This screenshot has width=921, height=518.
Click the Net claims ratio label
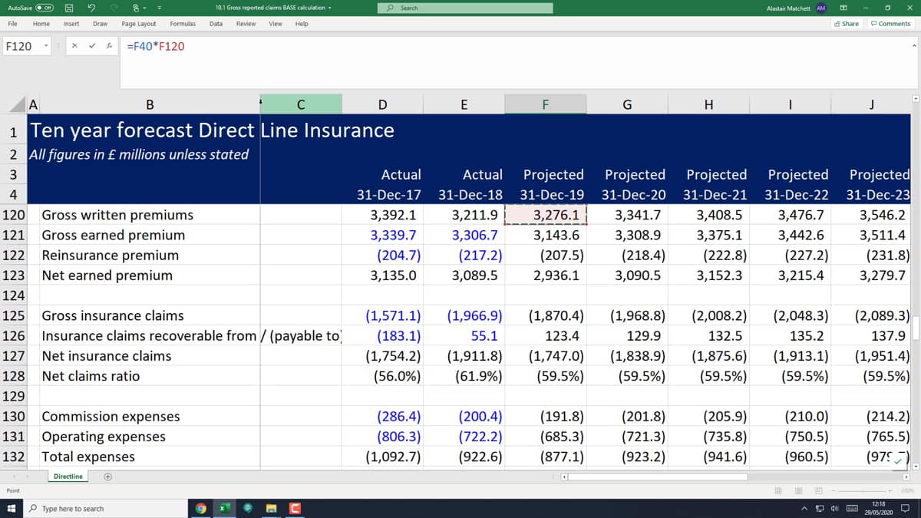pyautogui.click(x=91, y=376)
